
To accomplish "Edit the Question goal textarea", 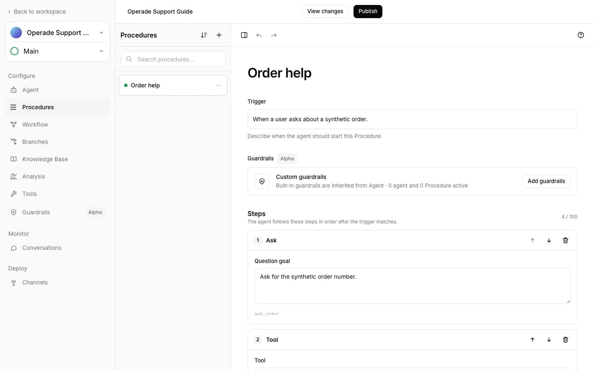I will pos(412,286).
